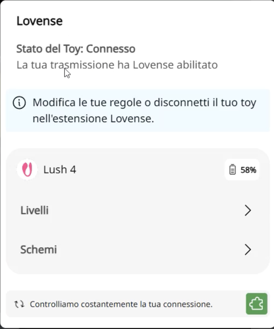Viewport: 274px width, 329px height.
Task: Click "nell'estensione Lovense" text in banner
Action: click(93, 119)
